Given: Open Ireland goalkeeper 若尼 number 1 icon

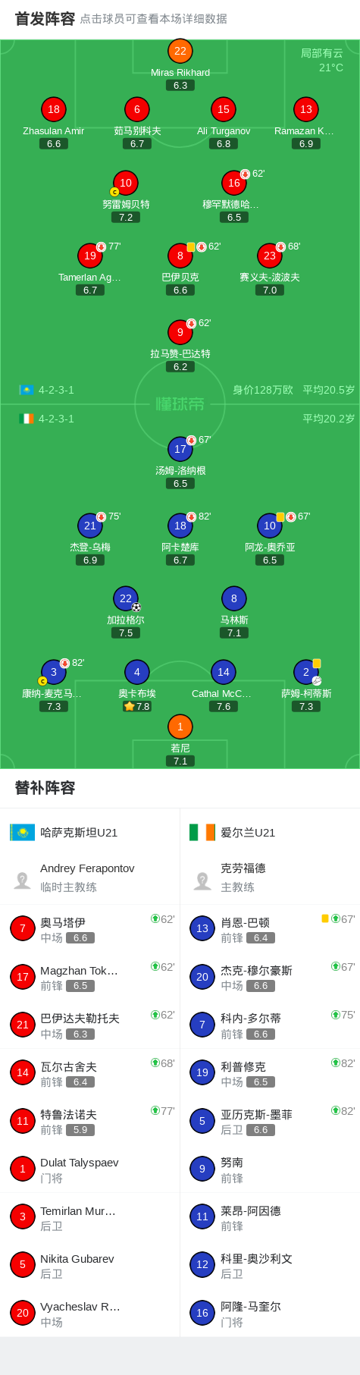Looking at the screenshot, I should click(180, 727).
